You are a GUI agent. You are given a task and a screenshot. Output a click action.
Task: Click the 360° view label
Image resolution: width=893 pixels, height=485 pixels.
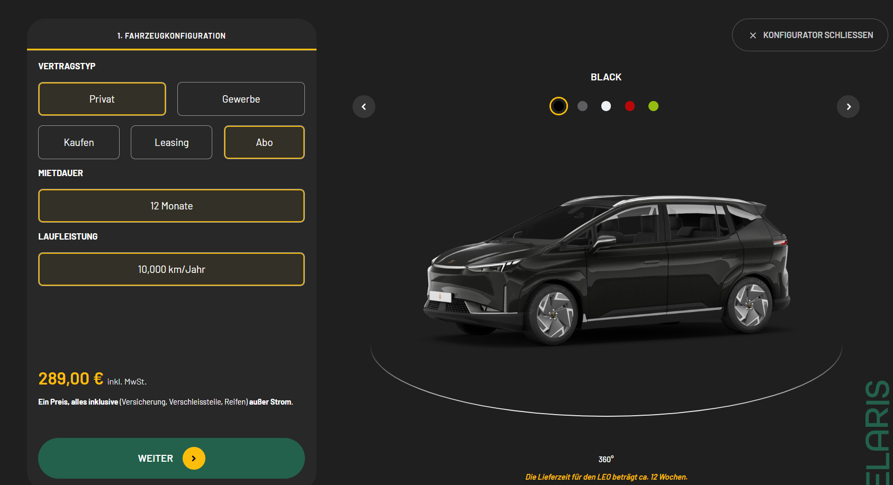click(606, 459)
